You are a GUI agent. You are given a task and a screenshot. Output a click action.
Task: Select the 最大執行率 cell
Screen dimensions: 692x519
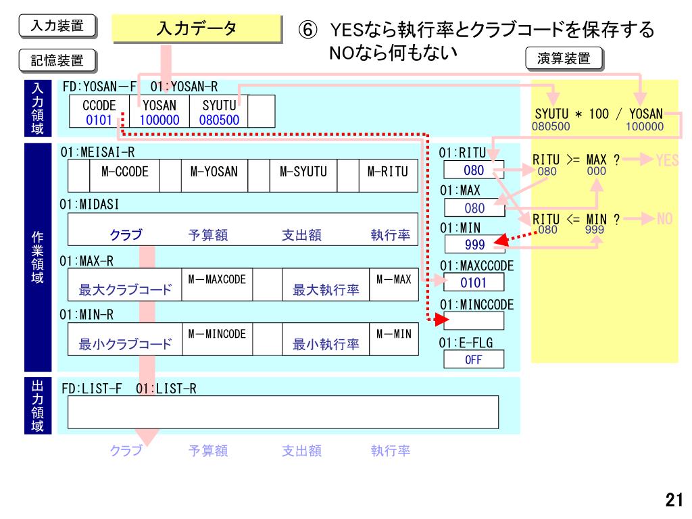click(x=326, y=285)
